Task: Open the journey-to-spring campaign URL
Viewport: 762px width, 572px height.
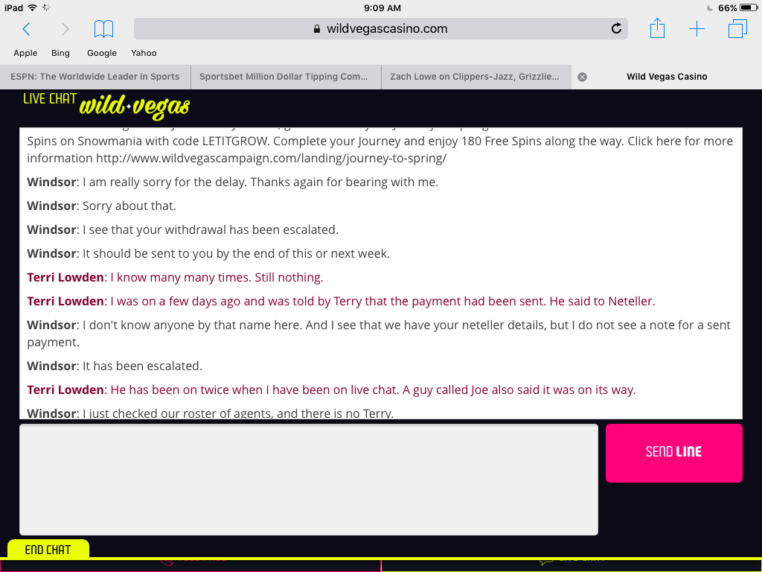Action: pyautogui.click(x=271, y=158)
